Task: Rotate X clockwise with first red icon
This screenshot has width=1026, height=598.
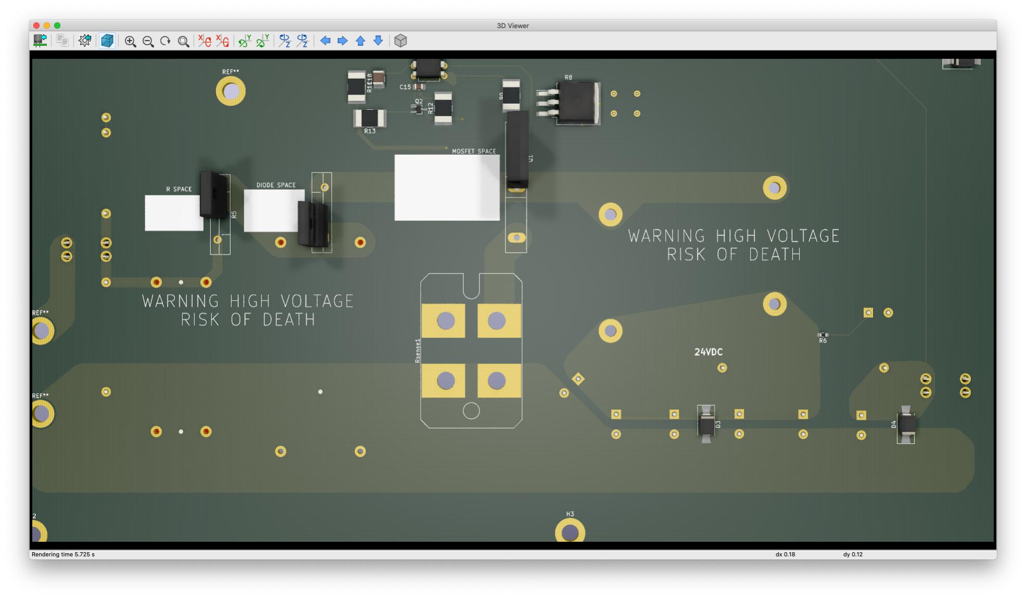Action: 205,41
